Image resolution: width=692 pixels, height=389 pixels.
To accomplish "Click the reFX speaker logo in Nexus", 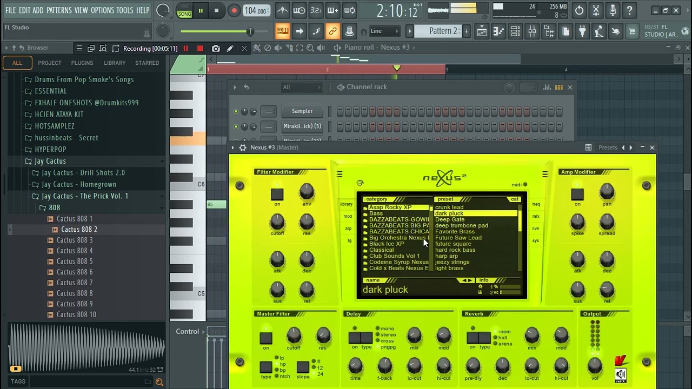I will tap(621, 374).
